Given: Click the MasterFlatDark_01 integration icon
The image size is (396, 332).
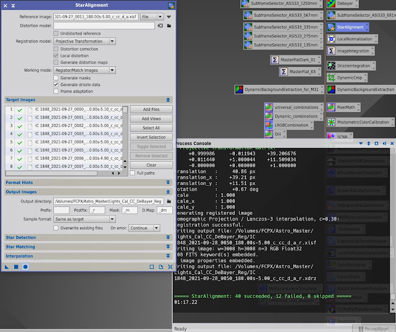Looking at the screenshot, I should [295, 60].
